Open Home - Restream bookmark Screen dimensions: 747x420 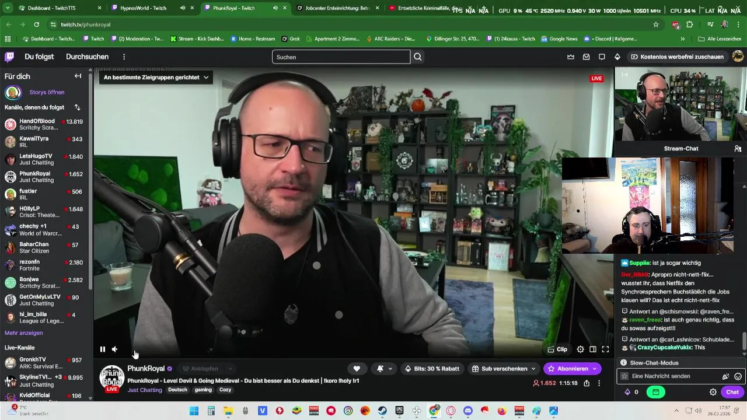click(x=253, y=39)
